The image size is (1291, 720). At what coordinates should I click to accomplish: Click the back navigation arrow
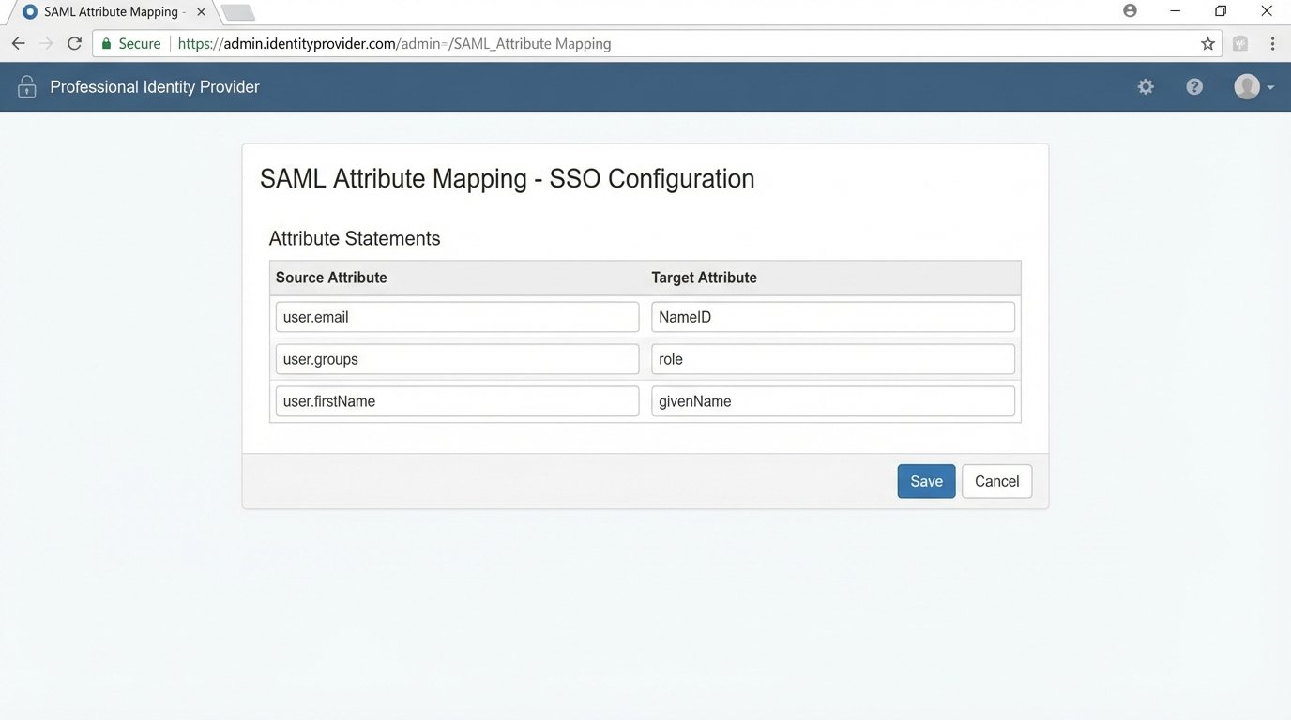(x=18, y=43)
